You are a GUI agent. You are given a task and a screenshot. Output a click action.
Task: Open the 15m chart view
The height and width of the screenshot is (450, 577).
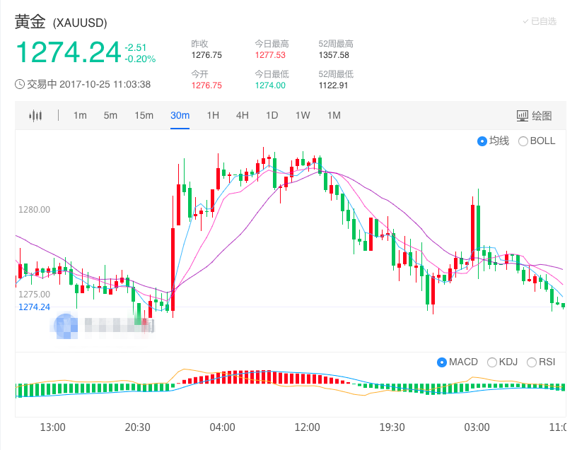(x=144, y=115)
